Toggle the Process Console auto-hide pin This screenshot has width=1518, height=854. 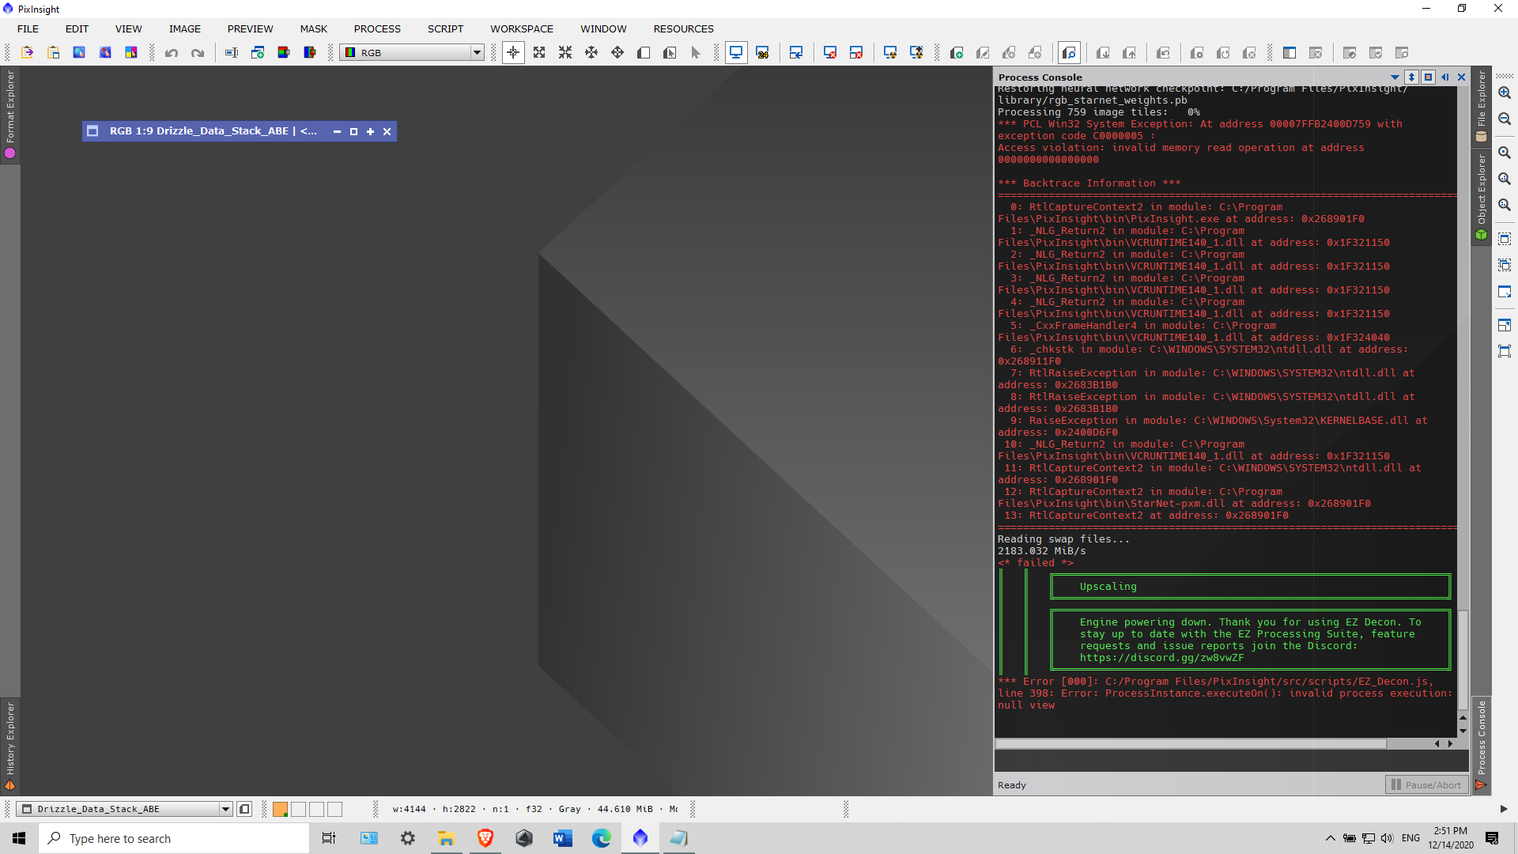(x=1445, y=77)
